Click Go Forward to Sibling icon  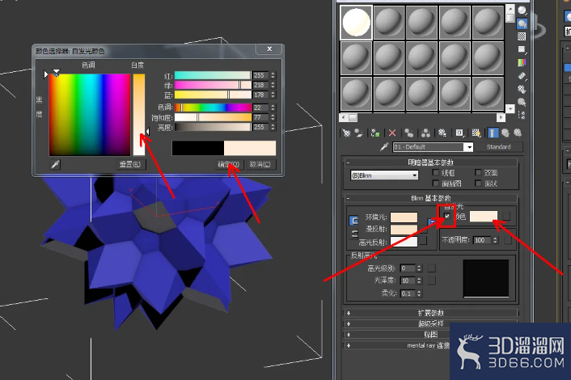click(518, 133)
